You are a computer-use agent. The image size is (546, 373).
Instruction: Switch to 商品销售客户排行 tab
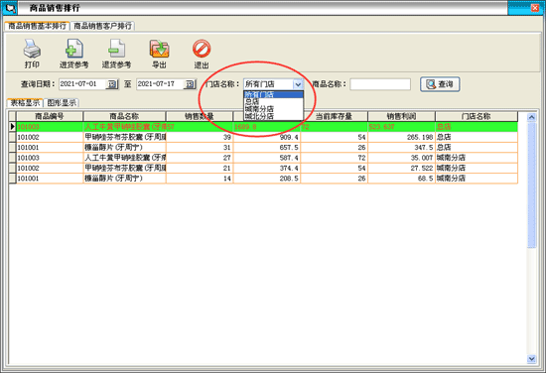click(x=102, y=26)
